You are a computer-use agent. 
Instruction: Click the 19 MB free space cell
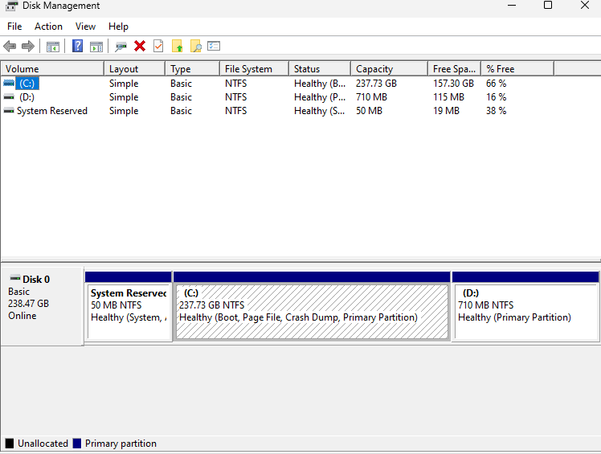tap(446, 111)
